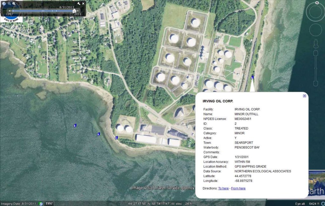Click the 'Image USDA Farm Service Agency' attribution
This screenshot has width=325, height=206.
(x=163, y=188)
